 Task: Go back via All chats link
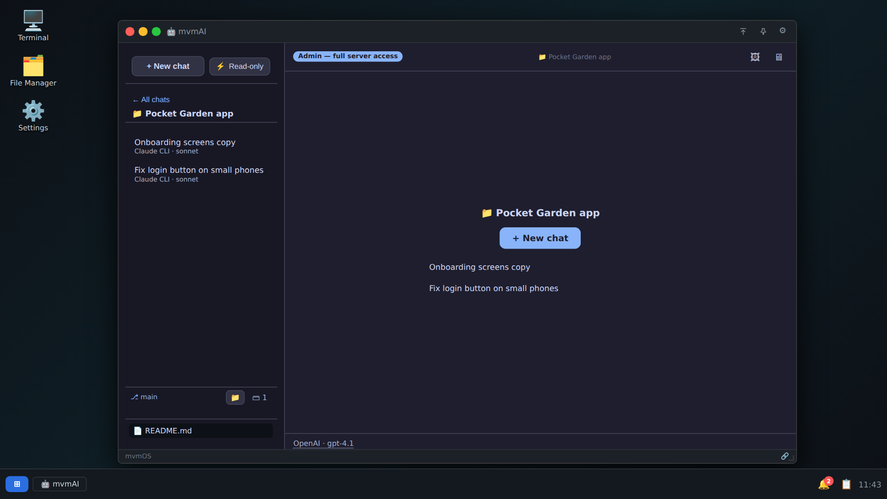(151, 99)
